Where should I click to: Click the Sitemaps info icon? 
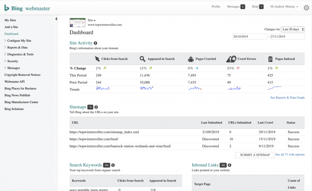[x=96, y=107]
